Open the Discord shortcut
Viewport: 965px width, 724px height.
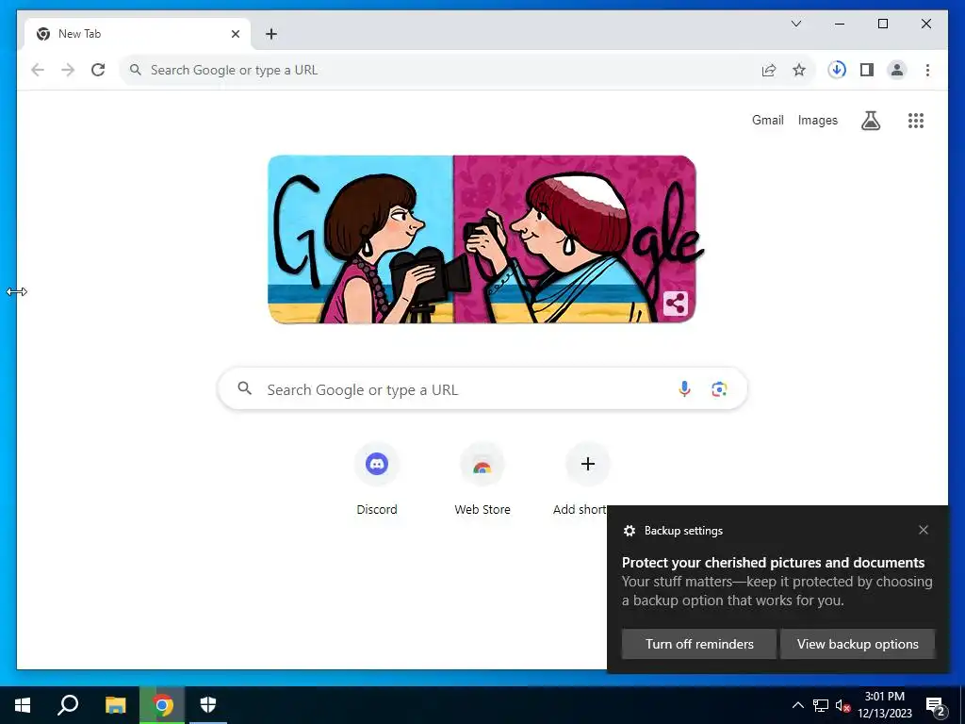[x=377, y=479]
